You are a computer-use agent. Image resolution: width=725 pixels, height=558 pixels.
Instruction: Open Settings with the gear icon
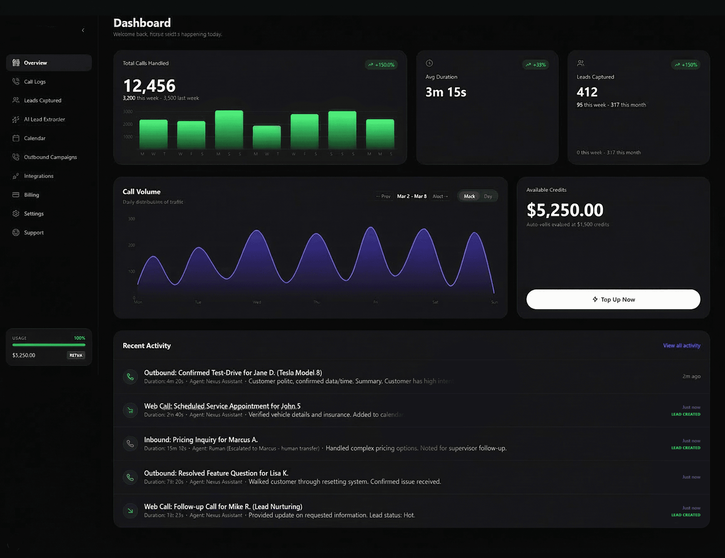16,214
